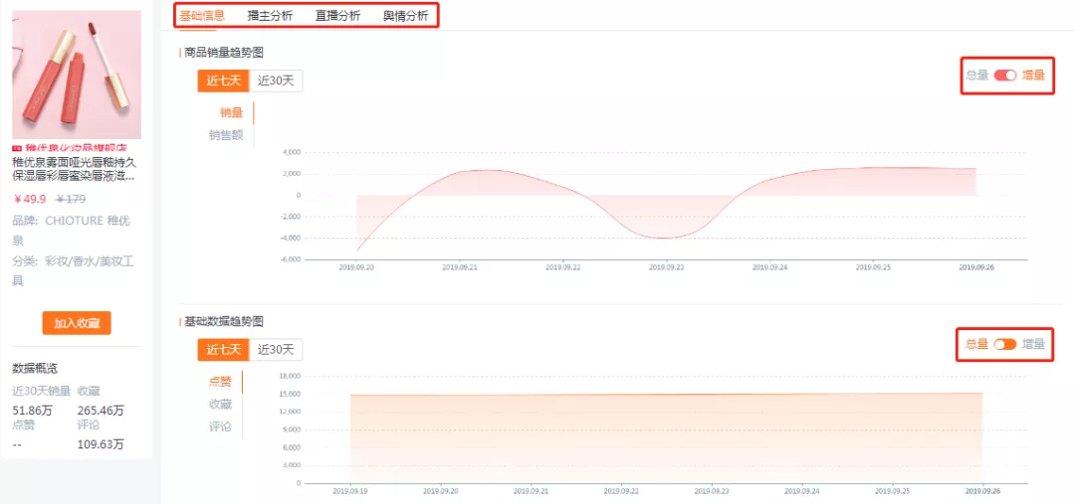Select 近七天 in the 商品销量趋势图 section
This screenshot has height=504, width=1075.
pyautogui.click(x=223, y=81)
